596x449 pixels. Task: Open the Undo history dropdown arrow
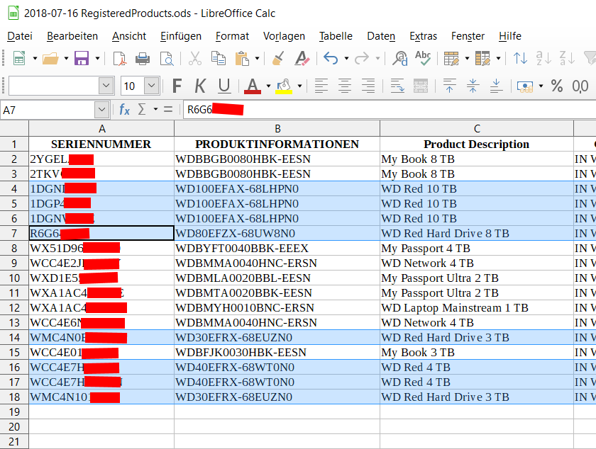coord(346,59)
